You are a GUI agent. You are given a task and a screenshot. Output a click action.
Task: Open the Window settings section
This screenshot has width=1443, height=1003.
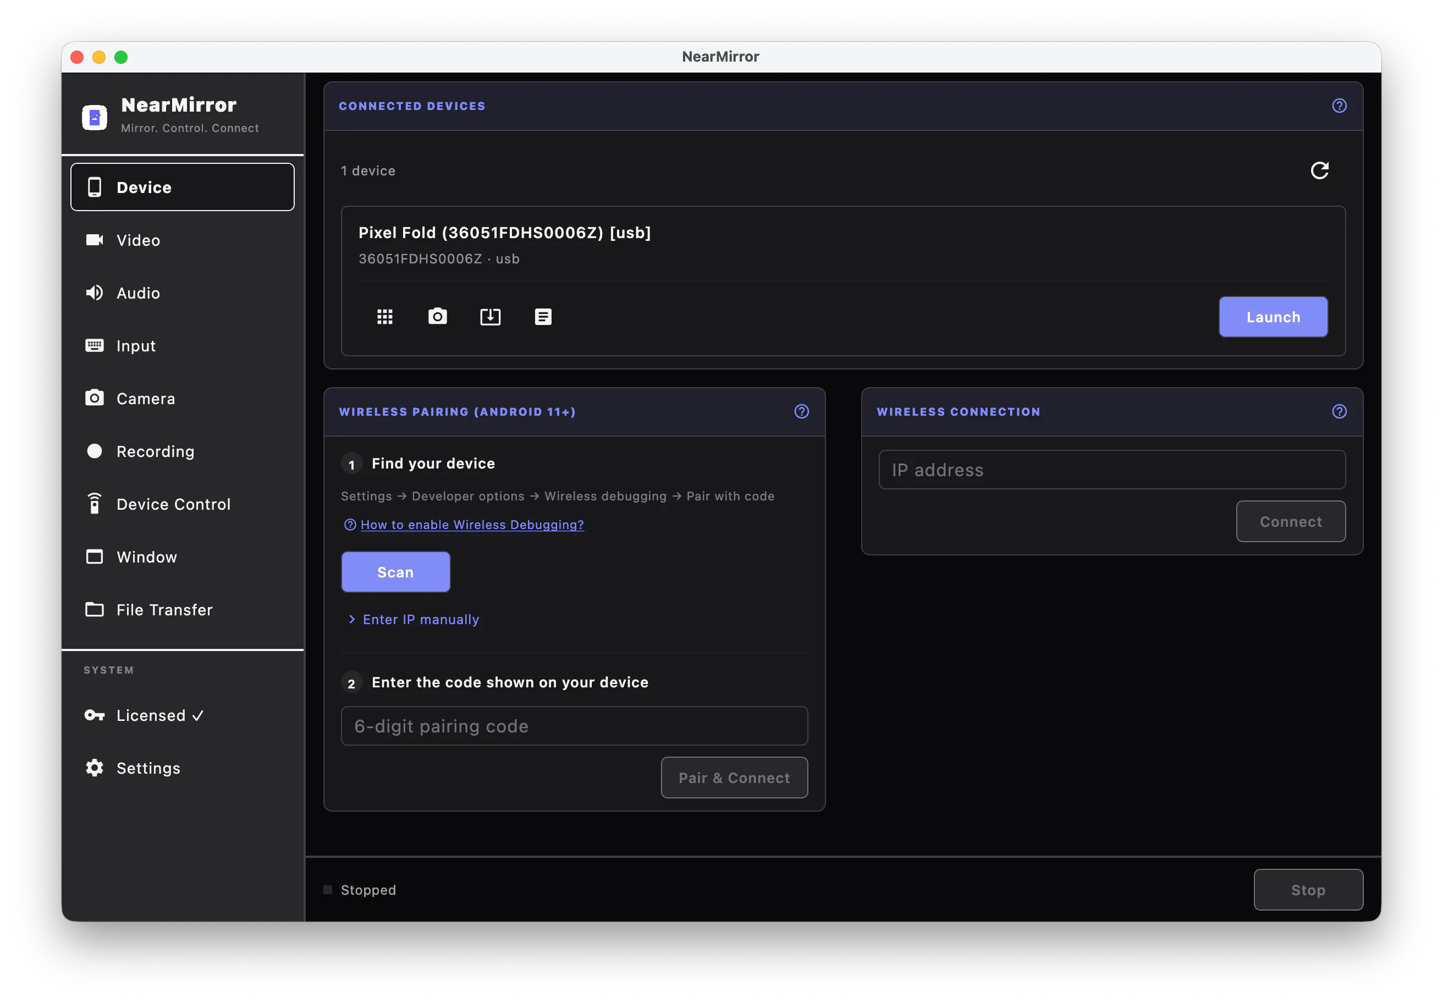[182, 557]
